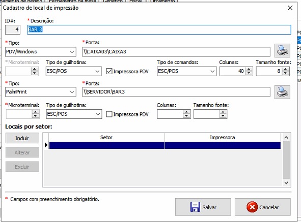
Task: Expand the second Tipo de guilhotina combo box
Action: 98,114
